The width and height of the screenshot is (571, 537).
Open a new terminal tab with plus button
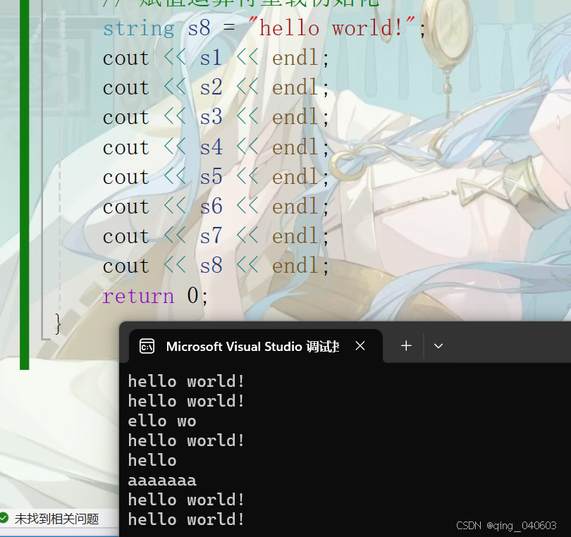[407, 346]
